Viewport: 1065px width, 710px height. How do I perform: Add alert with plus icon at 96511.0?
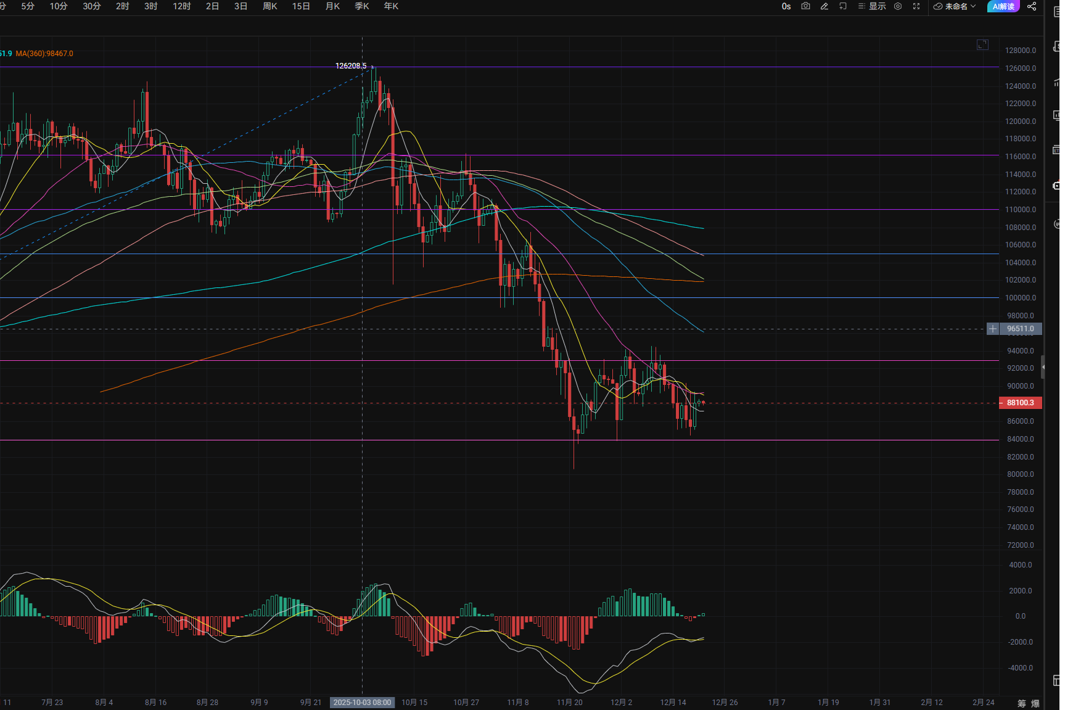point(993,329)
